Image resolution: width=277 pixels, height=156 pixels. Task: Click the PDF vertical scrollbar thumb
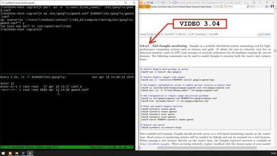(x=275, y=51)
